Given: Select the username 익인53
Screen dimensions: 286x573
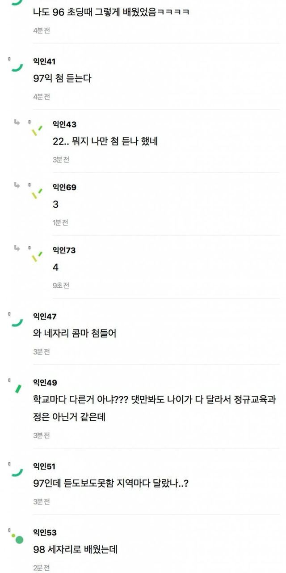Looking at the screenshot, I should click(x=45, y=532).
